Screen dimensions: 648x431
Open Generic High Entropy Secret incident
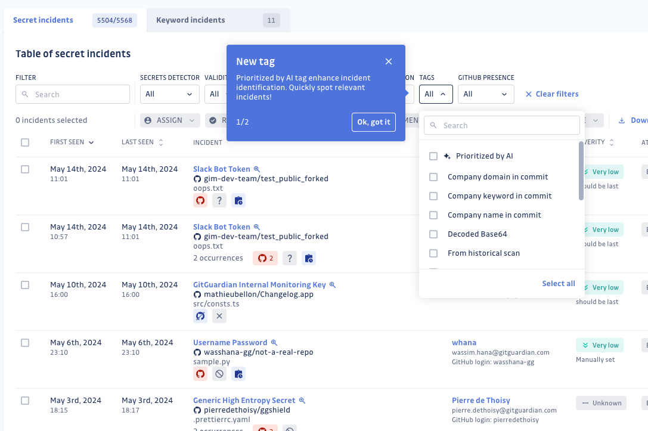[244, 401]
